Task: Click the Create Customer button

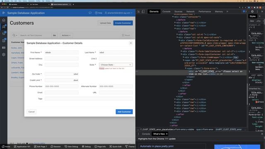Action: (x=123, y=23)
